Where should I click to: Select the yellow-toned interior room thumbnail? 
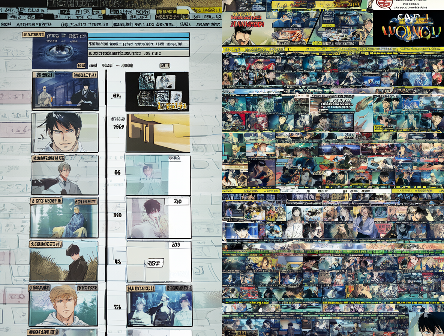(x=158, y=133)
